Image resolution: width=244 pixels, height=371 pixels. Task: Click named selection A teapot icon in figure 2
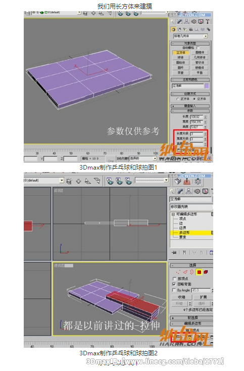[110, 181]
